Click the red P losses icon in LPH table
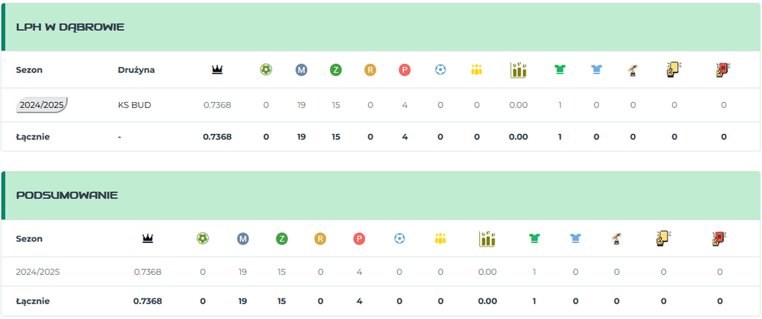762x319 pixels. pos(405,70)
